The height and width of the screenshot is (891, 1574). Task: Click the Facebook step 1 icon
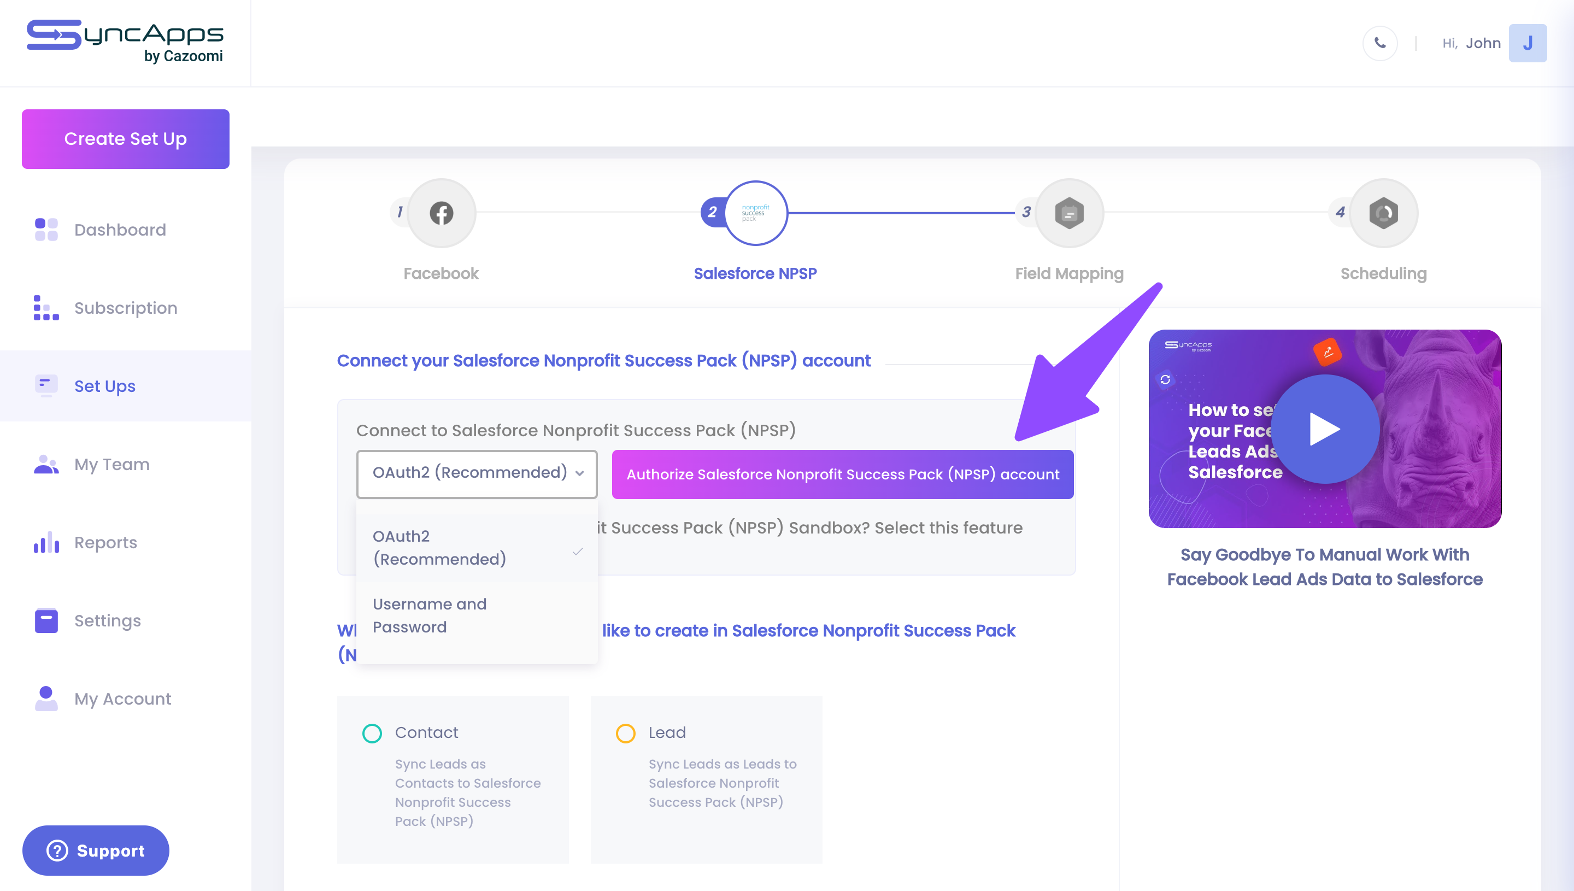click(x=441, y=213)
